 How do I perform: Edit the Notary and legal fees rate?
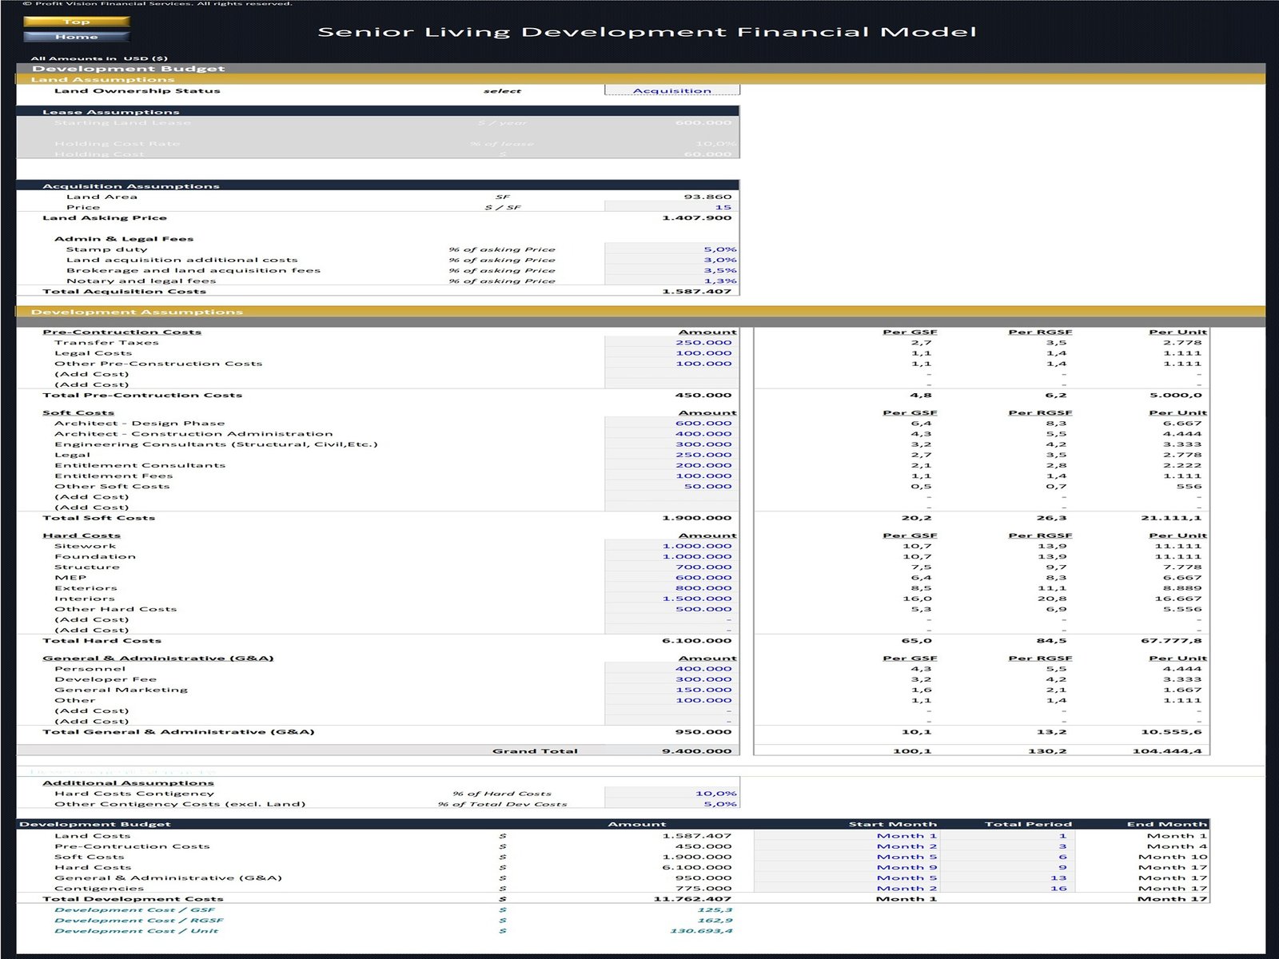point(671,281)
